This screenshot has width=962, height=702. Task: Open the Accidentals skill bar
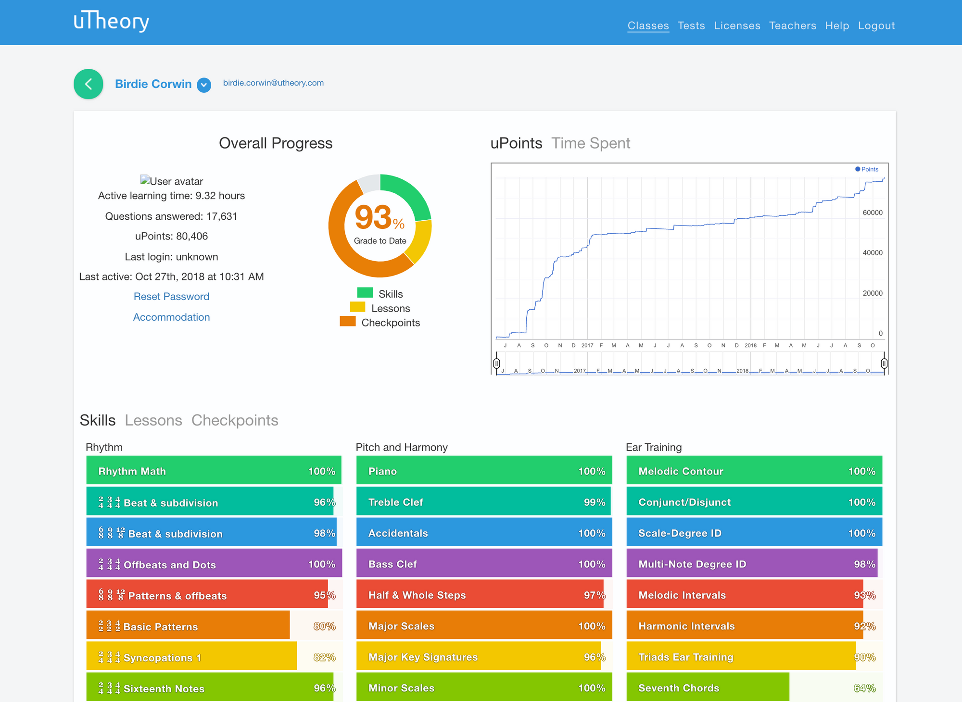tap(484, 533)
